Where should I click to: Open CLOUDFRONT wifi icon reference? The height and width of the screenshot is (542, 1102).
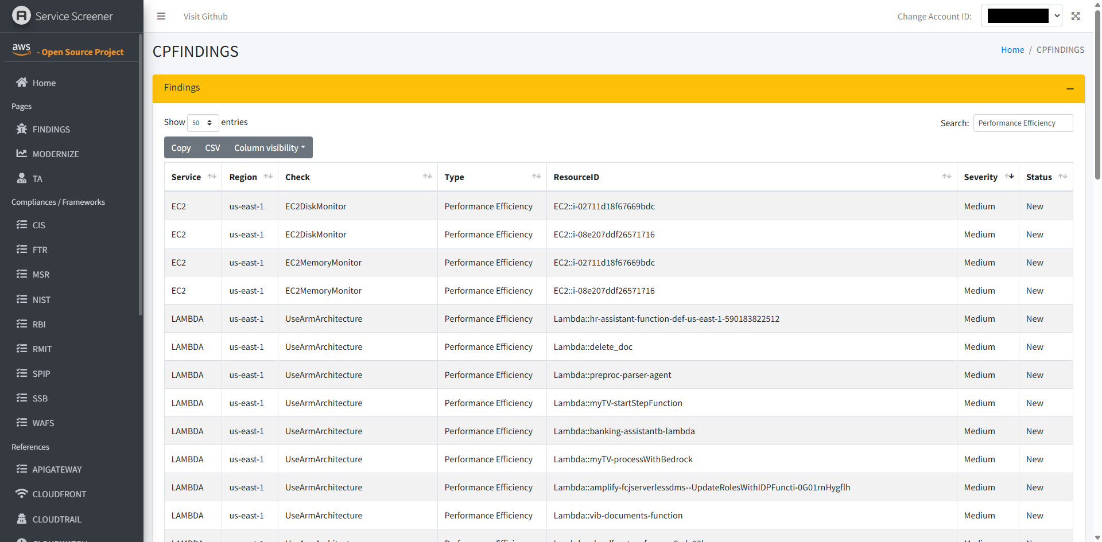pyautogui.click(x=22, y=494)
